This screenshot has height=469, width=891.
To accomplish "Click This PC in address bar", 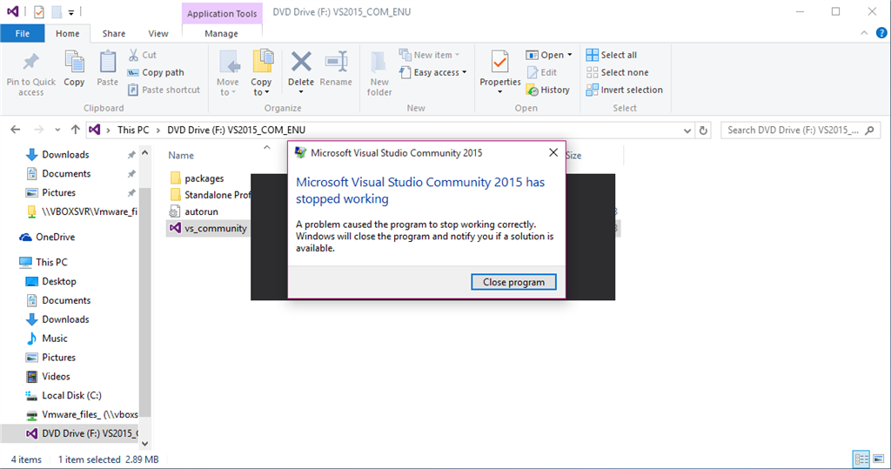I will [133, 131].
